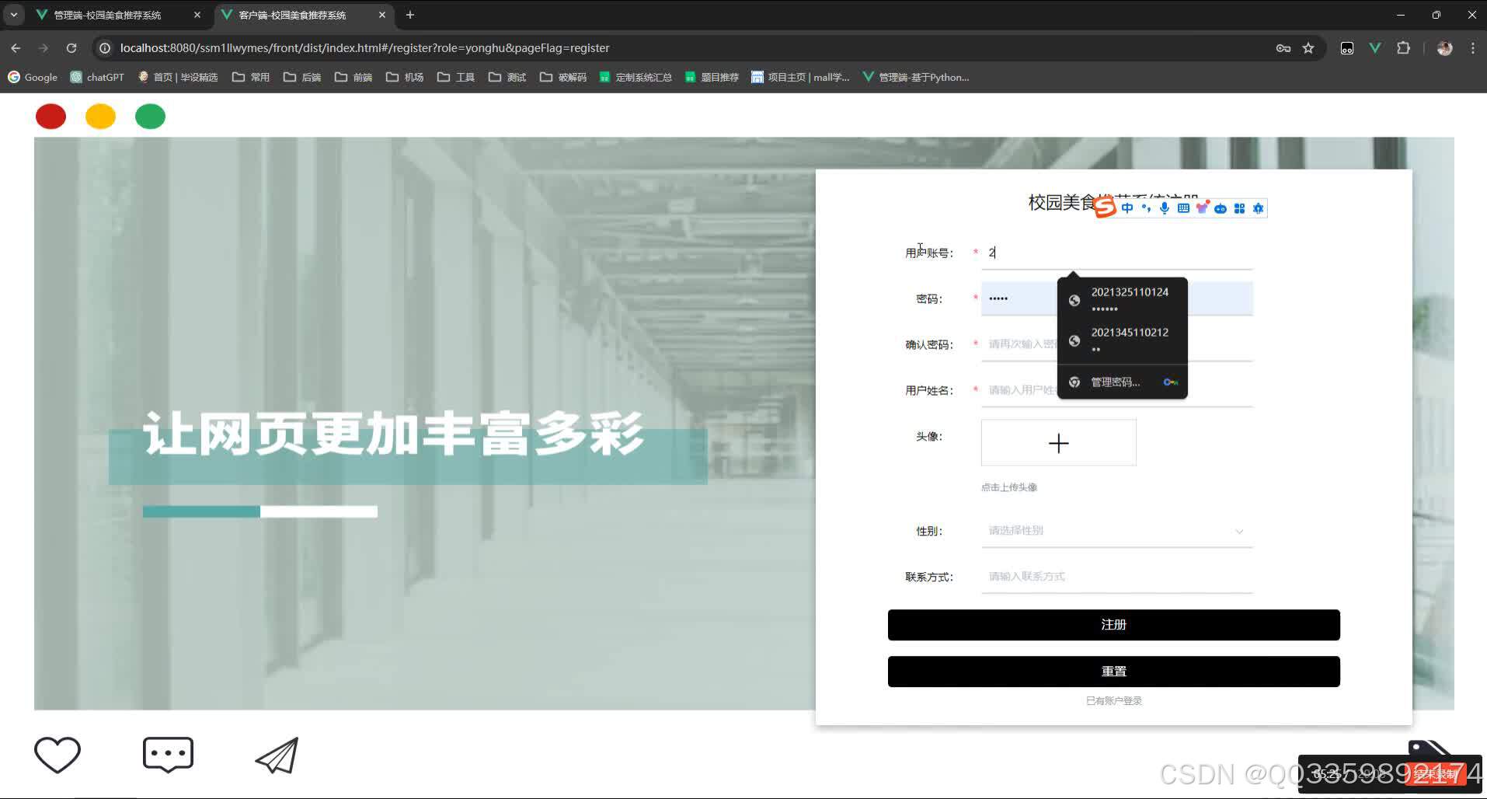Click the yellow circle at top left
The width and height of the screenshot is (1487, 799).
pos(100,117)
